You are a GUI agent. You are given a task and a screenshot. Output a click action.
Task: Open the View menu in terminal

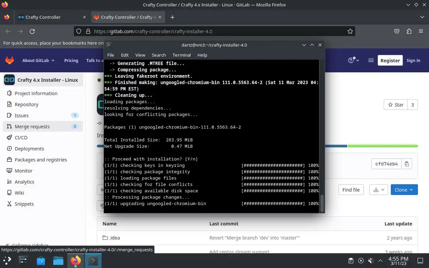pos(140,55)
